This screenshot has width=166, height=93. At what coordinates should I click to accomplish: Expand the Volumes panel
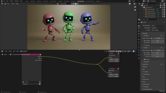tap(145, 67)
